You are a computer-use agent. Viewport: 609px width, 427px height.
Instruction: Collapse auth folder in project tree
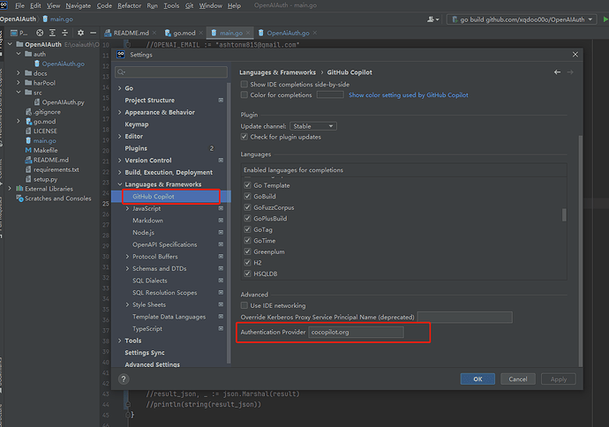19,54
